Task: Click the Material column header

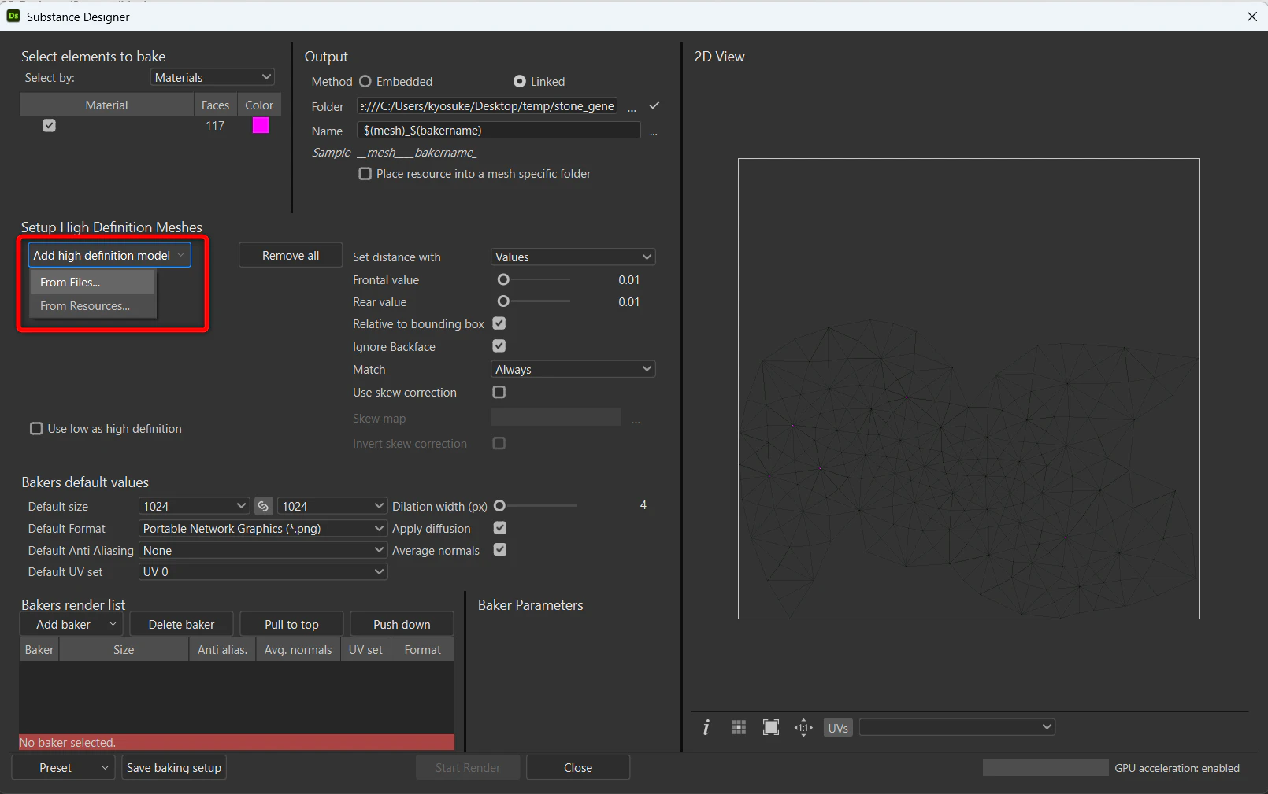Action: (x=107, y=105)
